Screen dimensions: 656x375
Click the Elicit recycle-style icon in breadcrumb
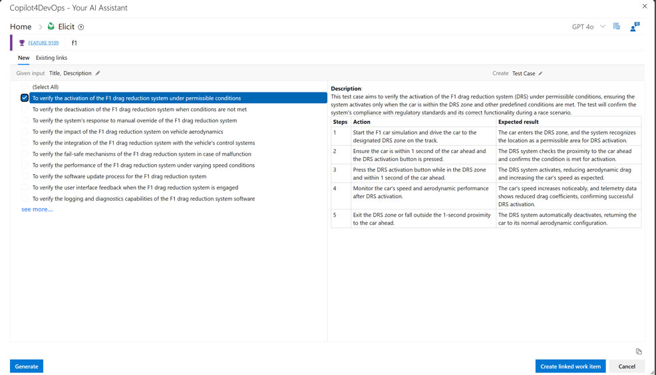point(51,27)
